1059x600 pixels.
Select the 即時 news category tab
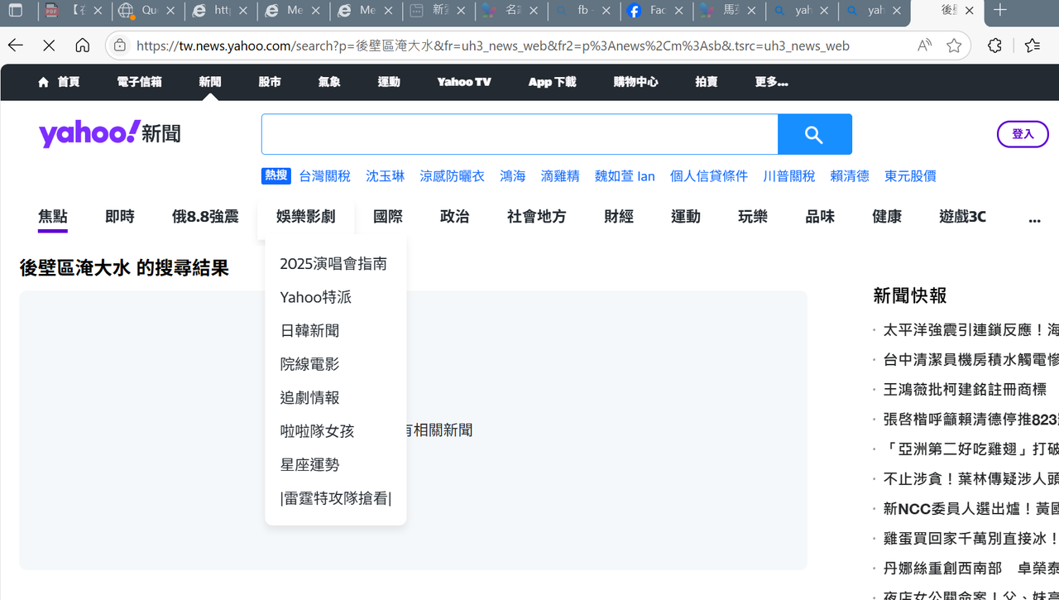pyautogui.click(x=120, y=217)
